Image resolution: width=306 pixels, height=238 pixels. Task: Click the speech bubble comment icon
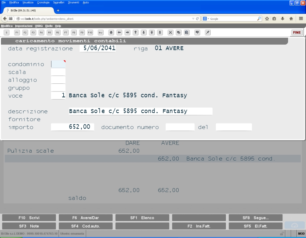197,33
